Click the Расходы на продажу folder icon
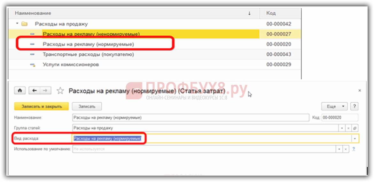Screen dimensions: 374x182 pyautogui.click(x=24, y=24)
